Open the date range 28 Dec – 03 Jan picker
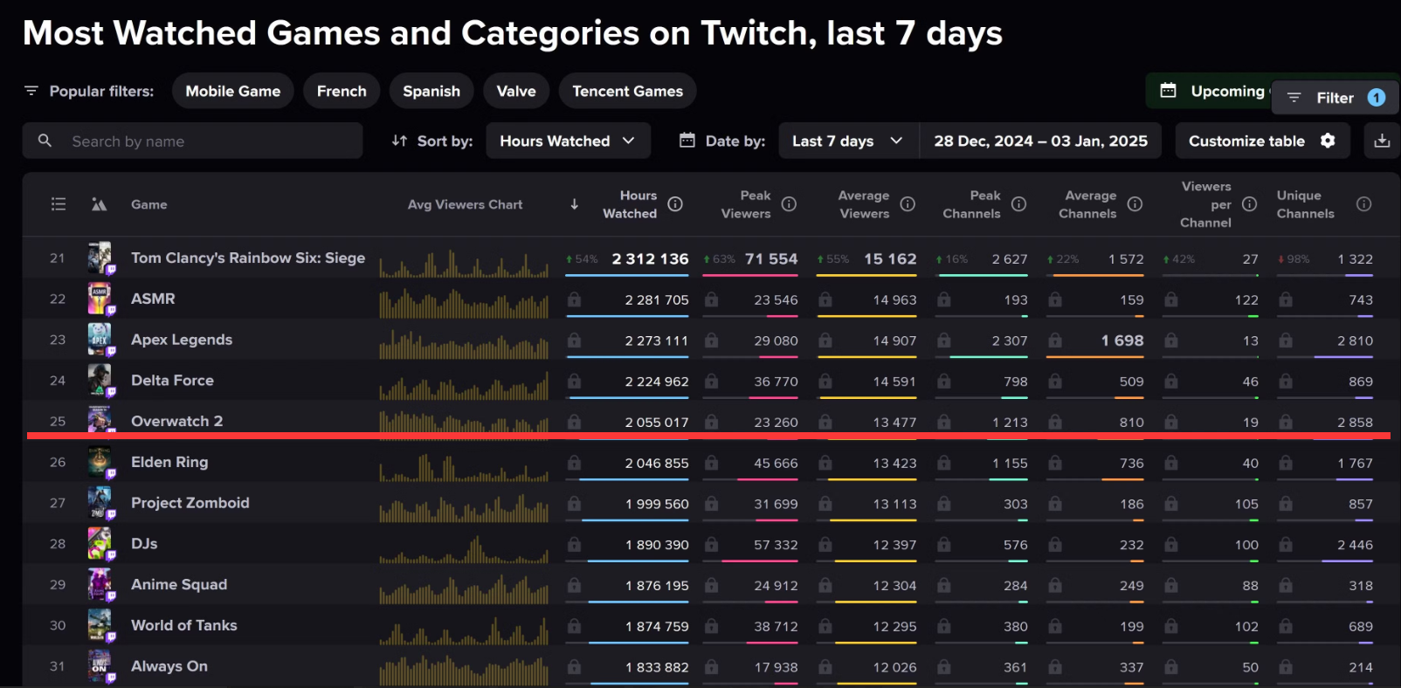Screen dimensions: 1401x688 coord(1040,141)
